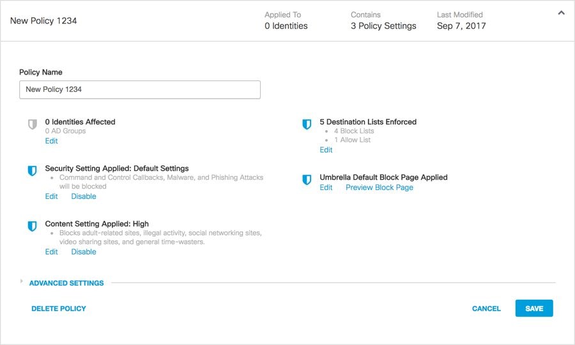
Task: Click the "3 Policy Settings" value
Action: tap(383, 26)
